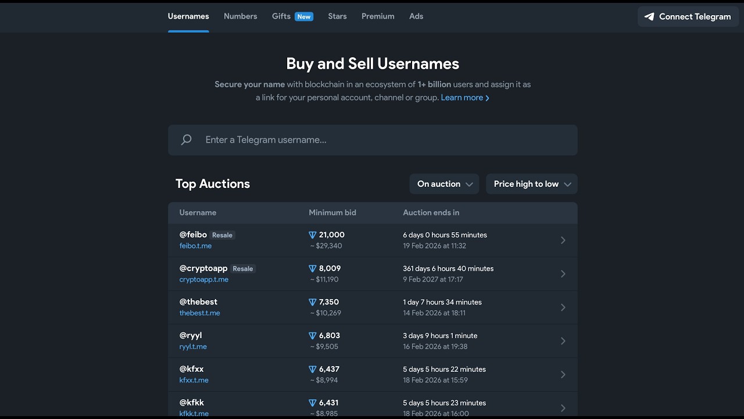Click the Connect Telegram button
Image resolution: width=744 pixels, height=419 pixels.
coord(688,17)
